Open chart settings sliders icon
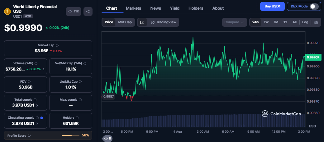 [x=316, y=22]
